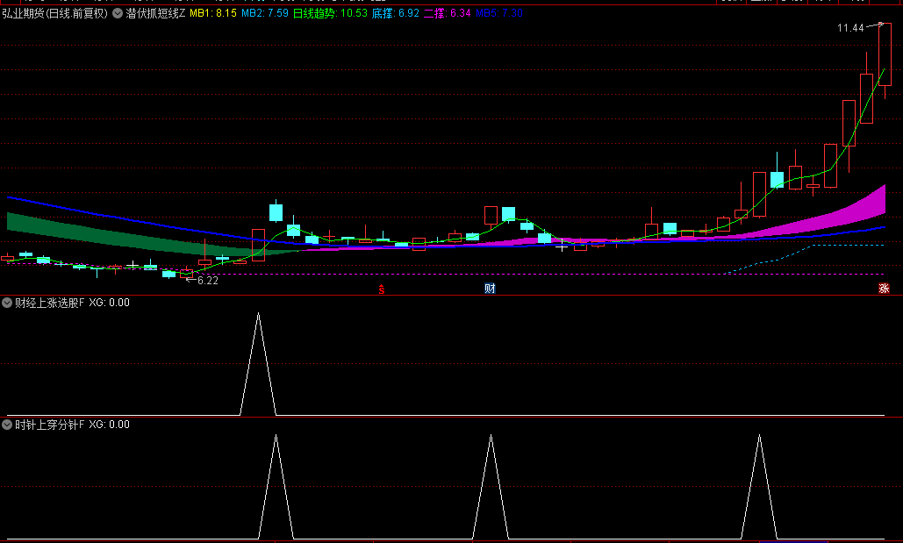The image size is (903, 543).
Task: Click the 11.44 high price label
Action: [850, 28]
